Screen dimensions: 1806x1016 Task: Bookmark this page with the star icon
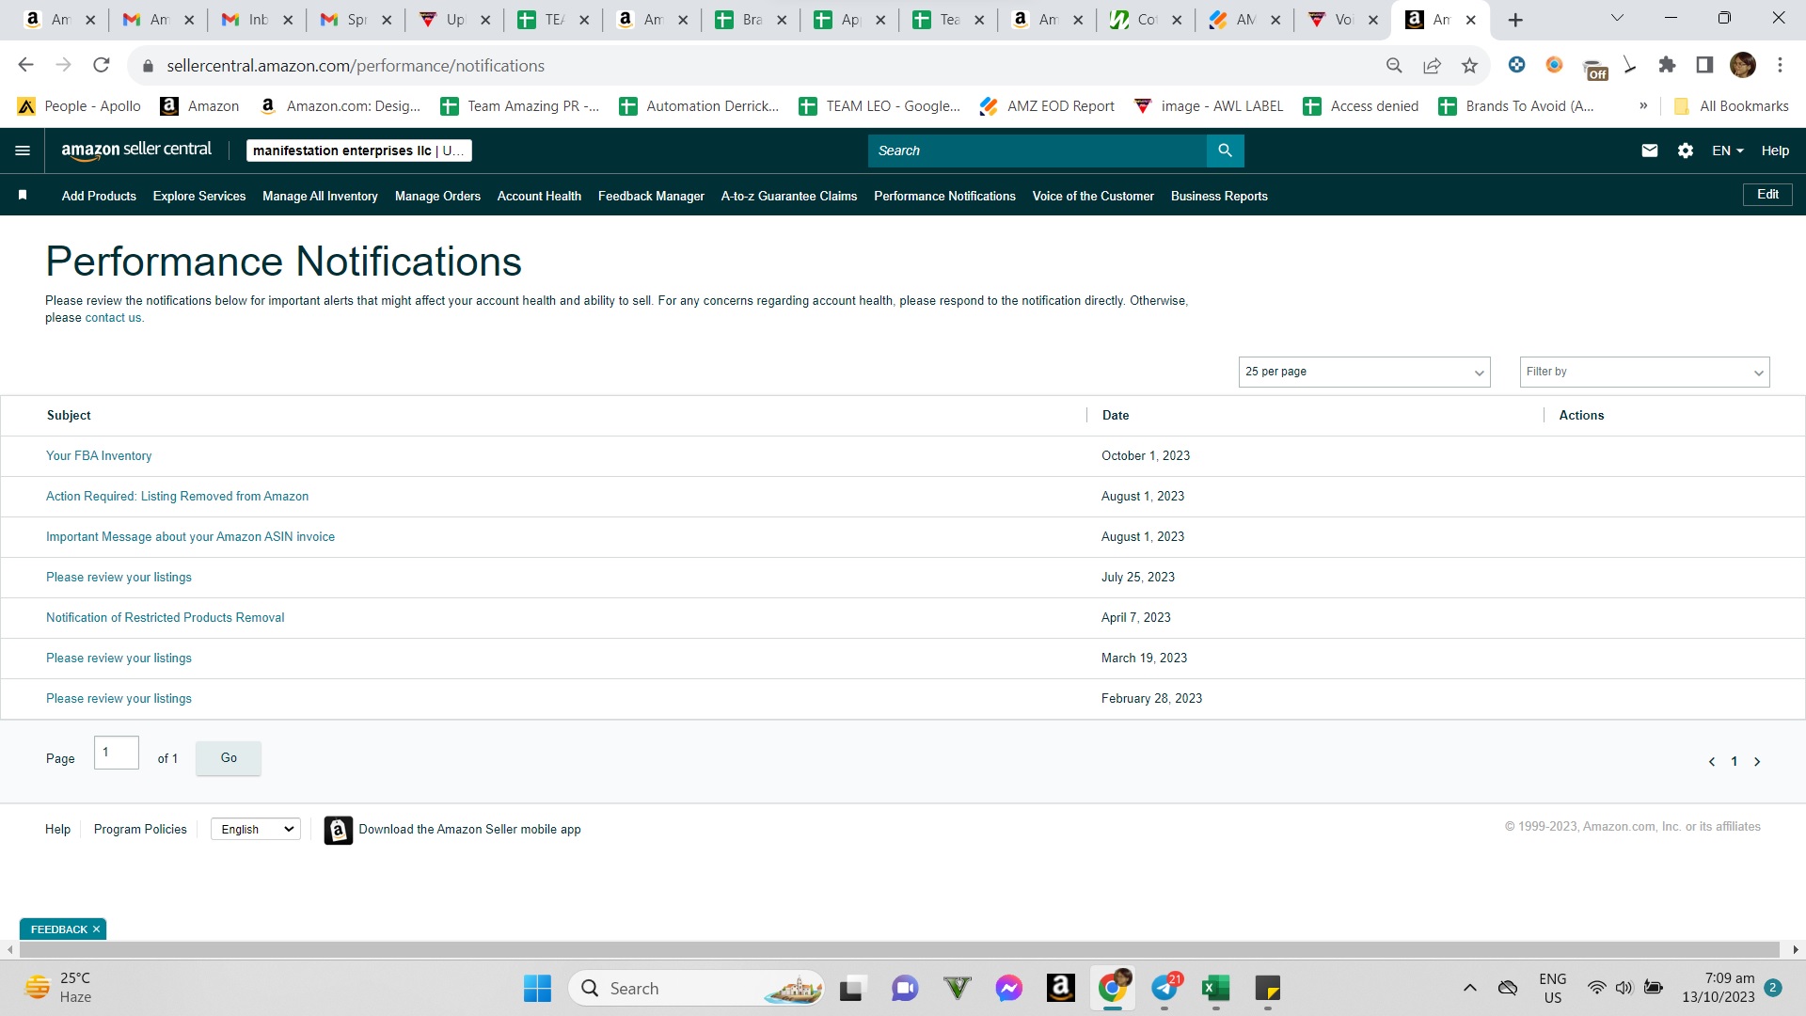pyautogui.click(x=1469, y=65)
